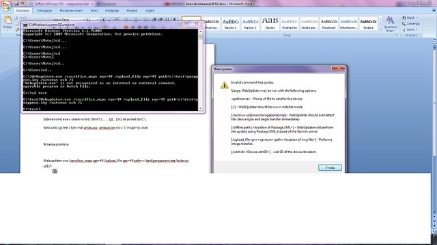The image size is (437, 245).
Task: Click the numbered list icon
Action: (136, 20)
